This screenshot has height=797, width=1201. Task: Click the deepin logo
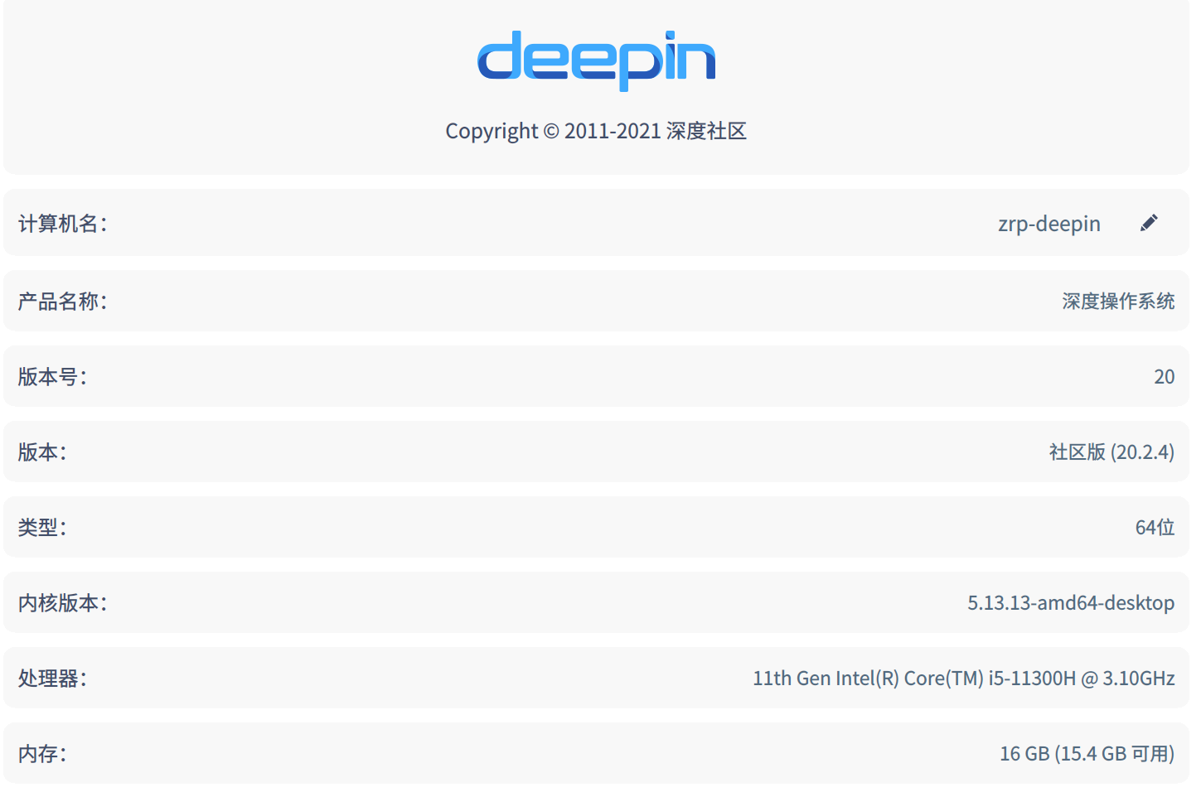[x=596, y=60]
